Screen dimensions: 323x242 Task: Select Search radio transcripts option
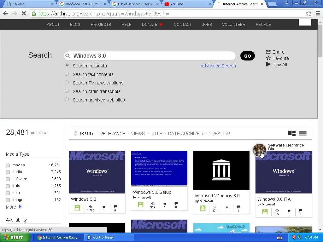click(67, 91)
